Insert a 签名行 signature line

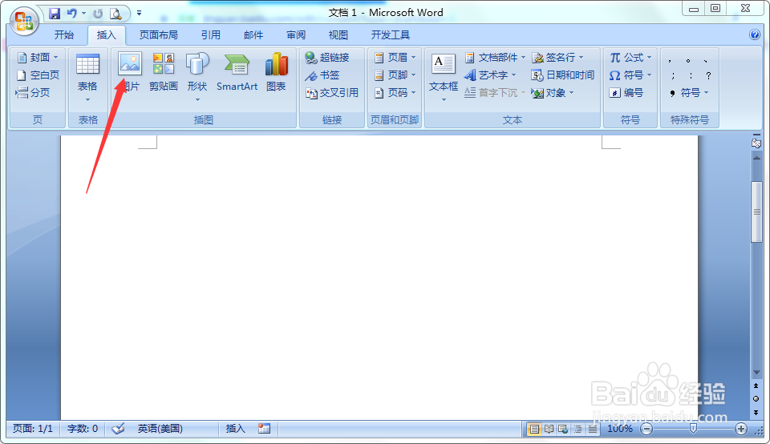[x=558, y=58]
